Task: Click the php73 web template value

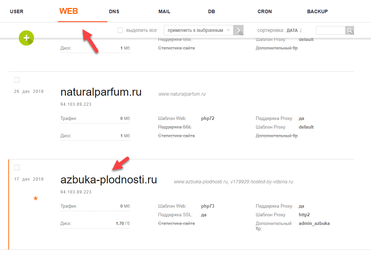Action: [x=208, y=206]
